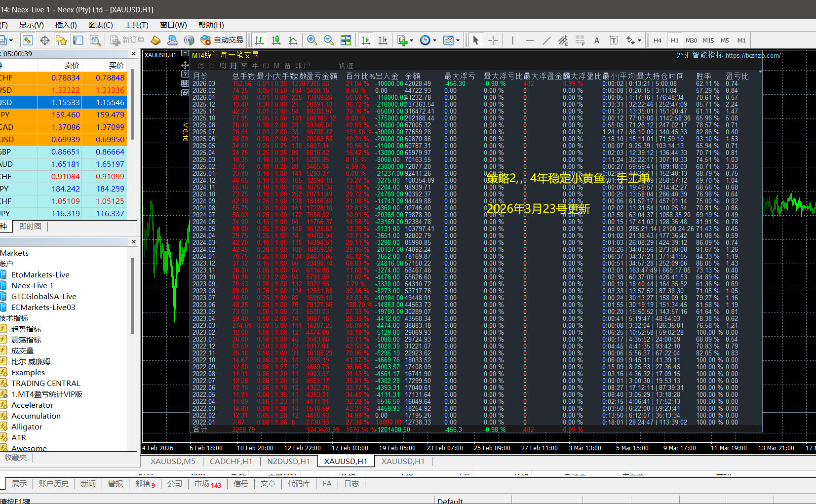This screenshot has width=816, height=504.
Task: Open the 图表(C) menu
Action: click(x=101, y=25)
